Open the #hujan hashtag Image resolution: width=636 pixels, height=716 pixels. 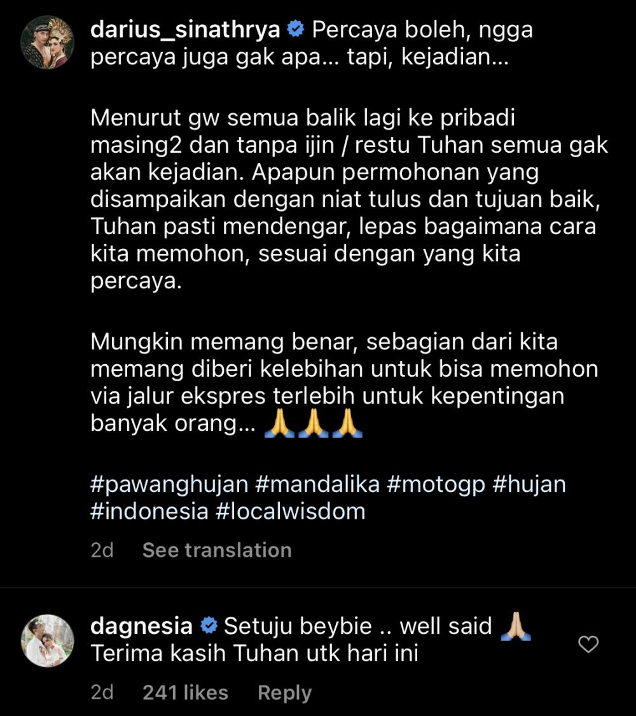tap(529, 484)
